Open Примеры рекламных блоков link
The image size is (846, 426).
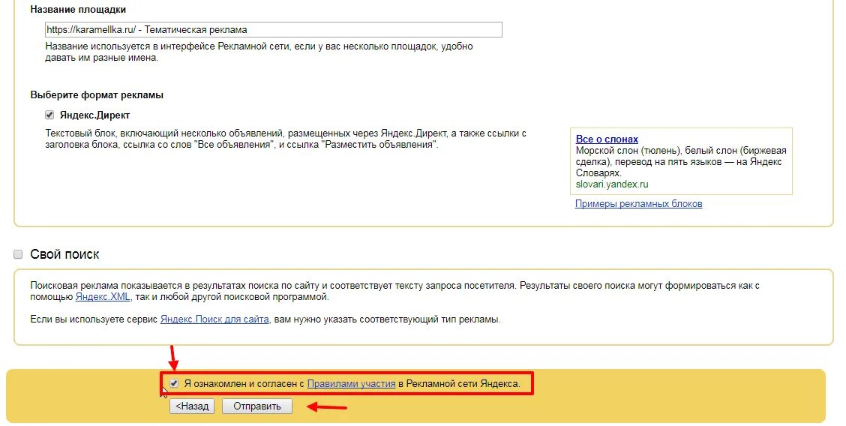click(639, 204)
